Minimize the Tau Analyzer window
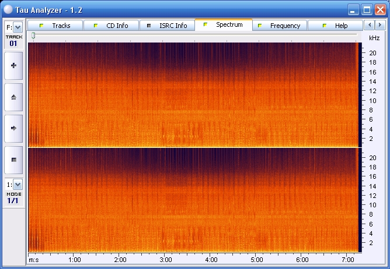The height and width of the screenshot is (269, 390). tap(353, 9)
